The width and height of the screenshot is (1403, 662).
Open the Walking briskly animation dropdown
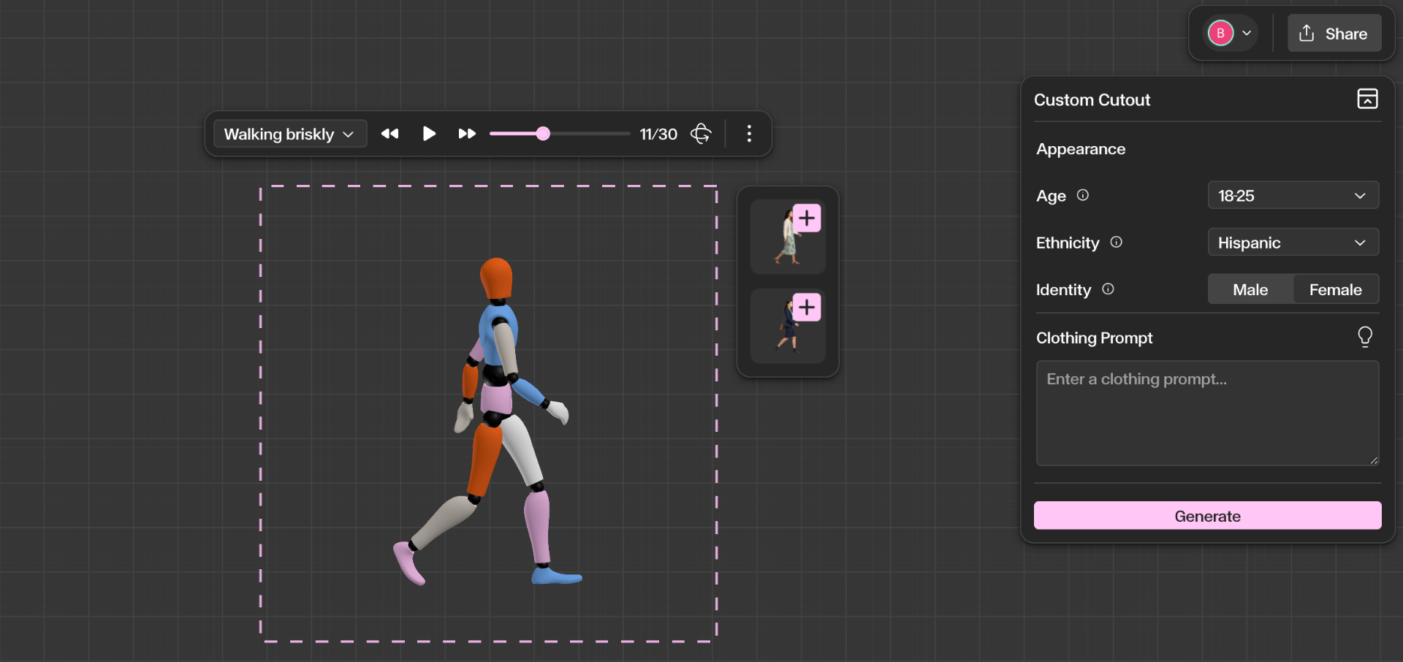pyautogui.click(x=289, y=134)
